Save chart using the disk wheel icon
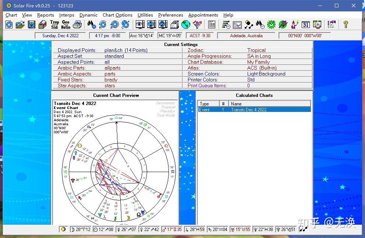 coord(32,24)
